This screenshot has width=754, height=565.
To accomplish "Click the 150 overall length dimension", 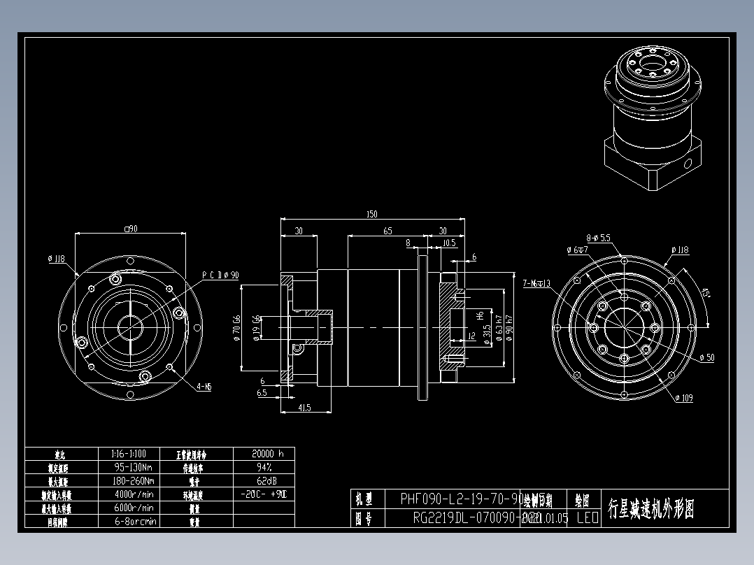I will (371, 214).
